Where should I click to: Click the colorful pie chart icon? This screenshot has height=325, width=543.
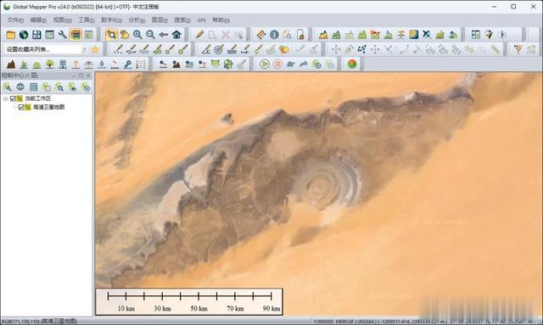pyautogui.click(x=352, y=64)
